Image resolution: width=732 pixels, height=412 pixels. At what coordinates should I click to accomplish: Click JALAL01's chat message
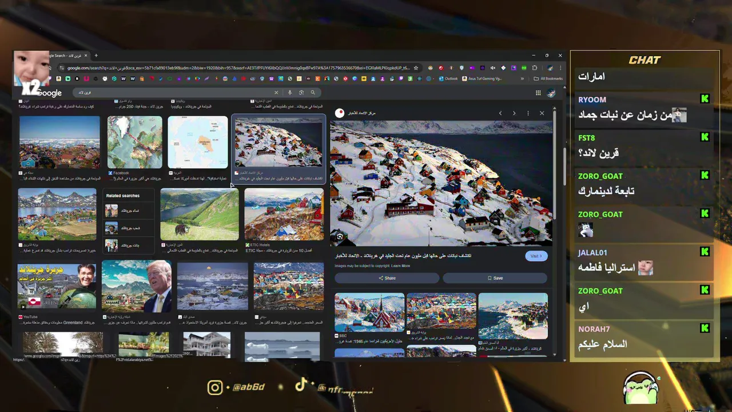coord(644,261)
